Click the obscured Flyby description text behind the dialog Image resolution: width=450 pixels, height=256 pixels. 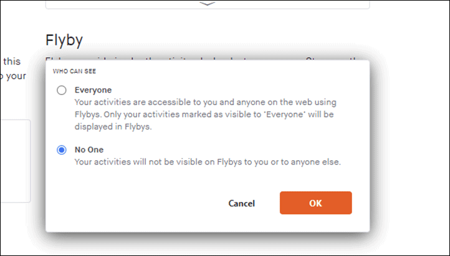(201, 58)
